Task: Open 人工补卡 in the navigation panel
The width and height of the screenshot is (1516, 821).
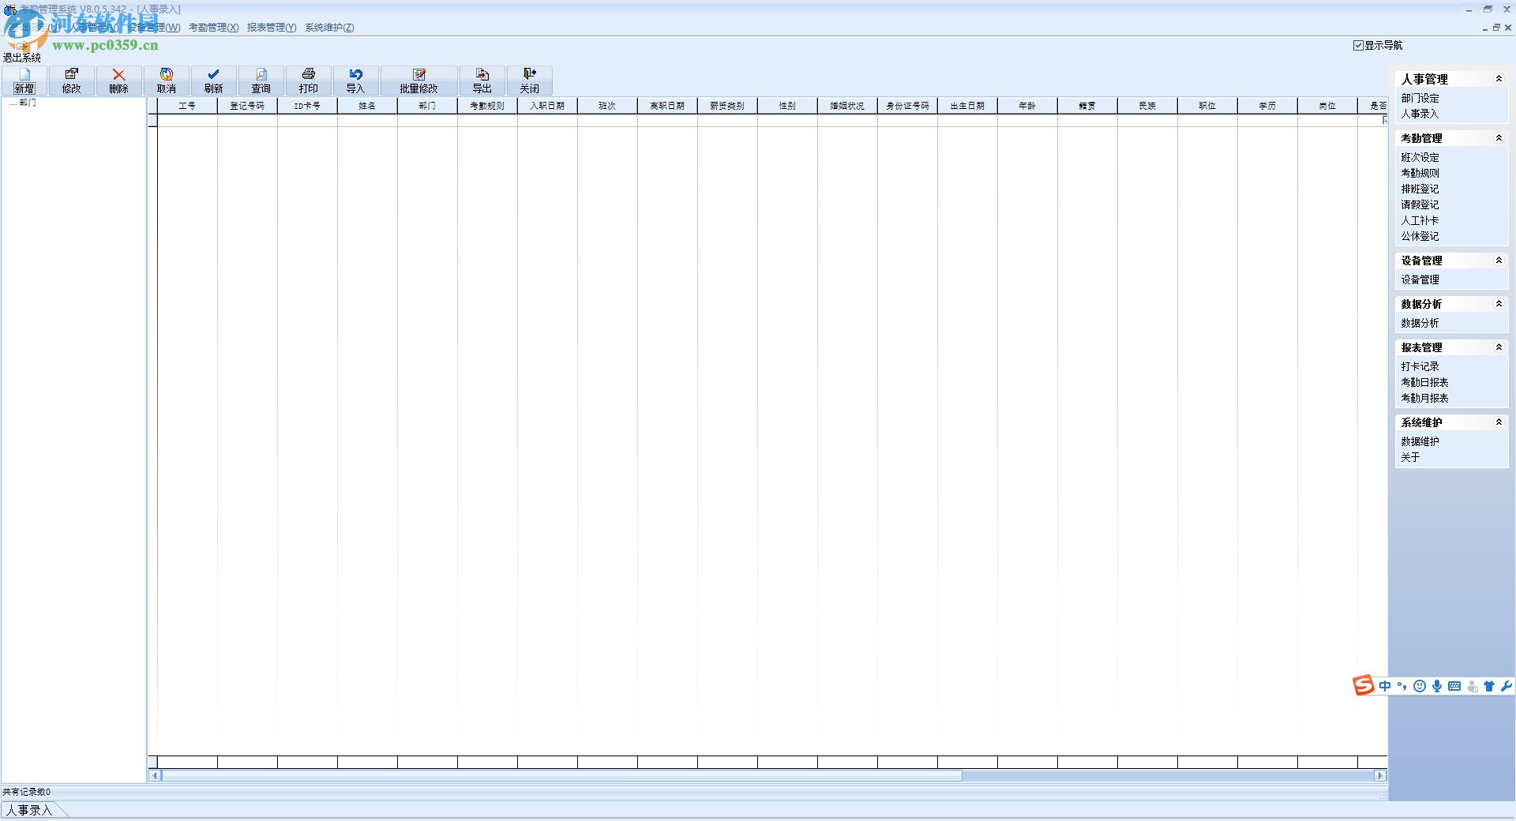Action: (1420, 221)
